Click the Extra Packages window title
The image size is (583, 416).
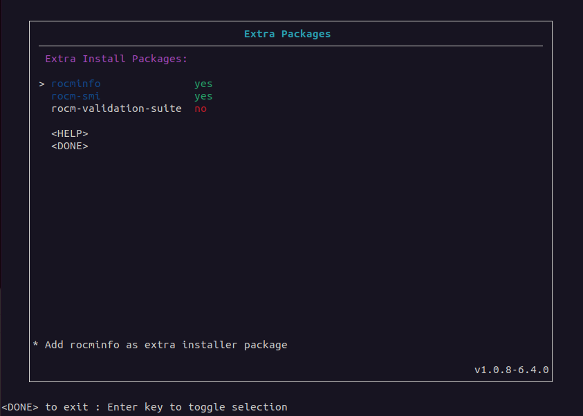click(287, 34)
